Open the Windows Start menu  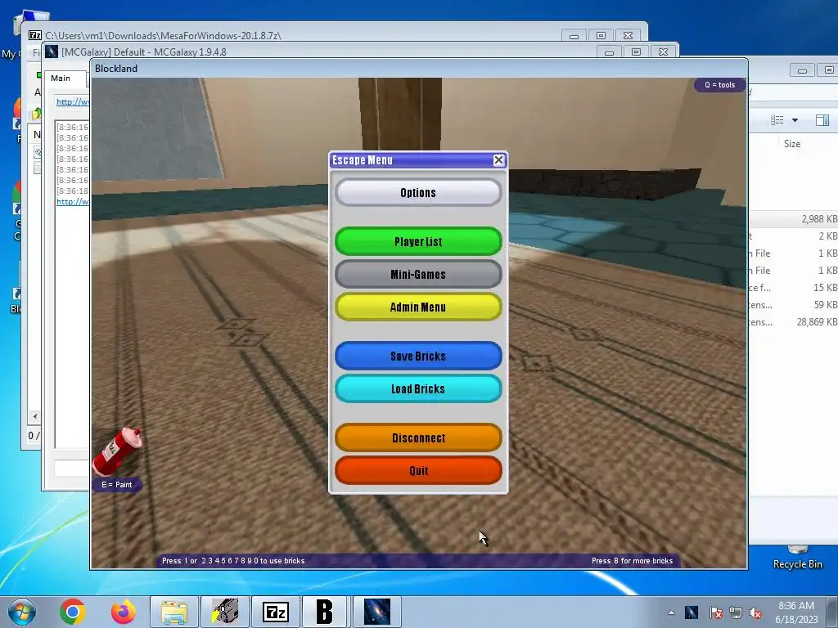(22, 612)
